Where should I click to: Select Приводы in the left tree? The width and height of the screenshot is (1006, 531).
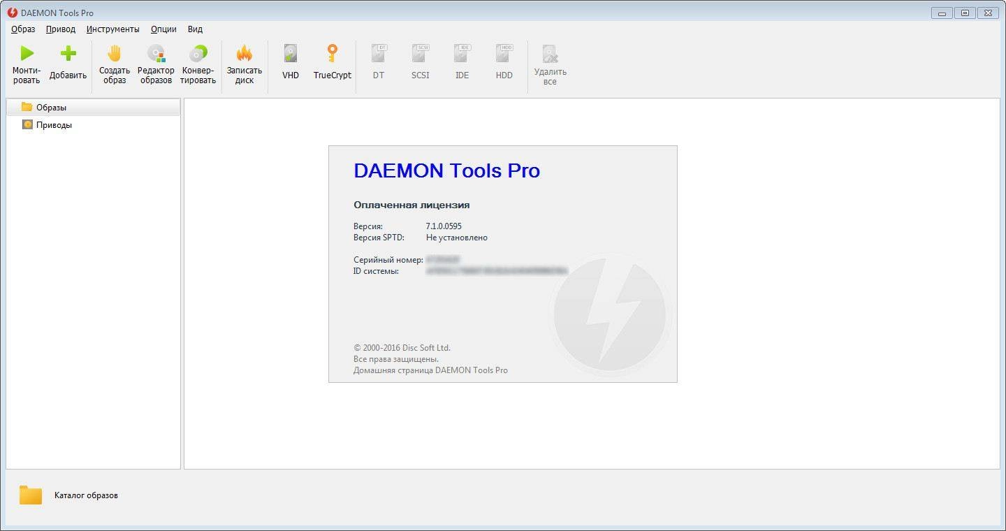93,125
